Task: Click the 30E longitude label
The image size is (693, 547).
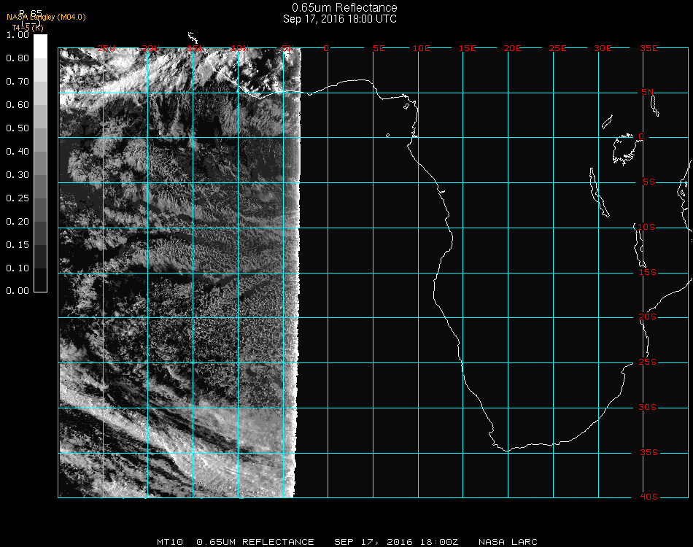Action: pyautogui.click(x=603, y=48)
